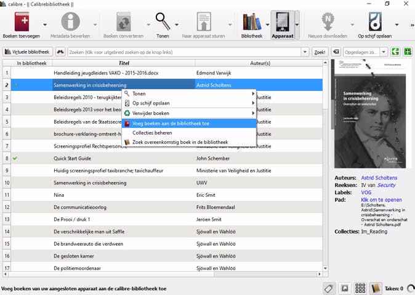Clear the search with the erase icon
Viewport: 415px width, 295px height.
[x=336, y=52]
